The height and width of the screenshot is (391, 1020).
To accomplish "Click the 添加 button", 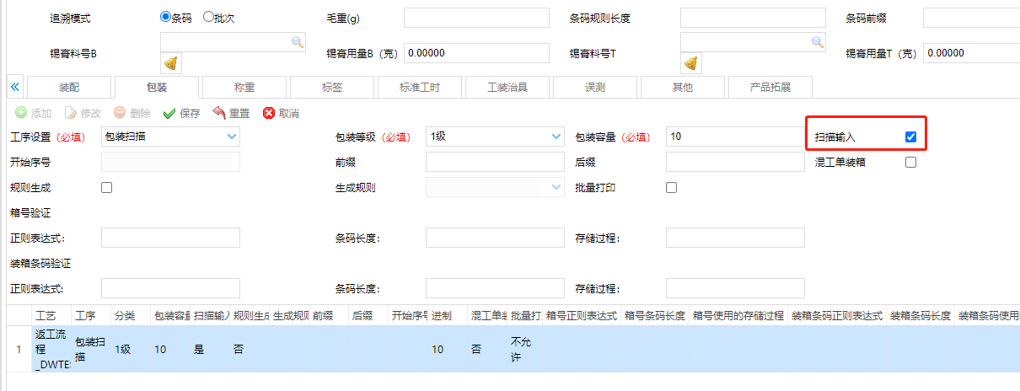I will (x=34, y=113).
